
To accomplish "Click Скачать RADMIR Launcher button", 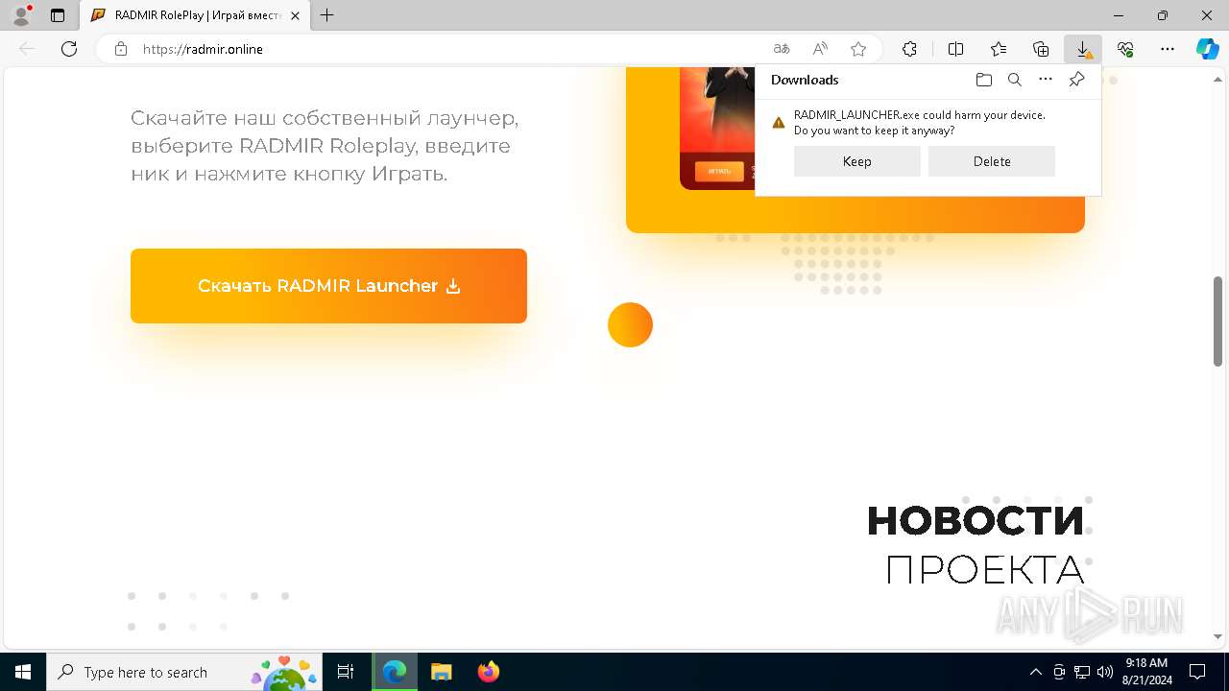I will 328,286.
